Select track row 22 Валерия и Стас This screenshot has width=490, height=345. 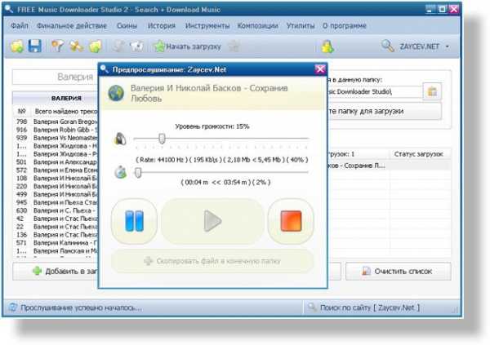[56, 227]
